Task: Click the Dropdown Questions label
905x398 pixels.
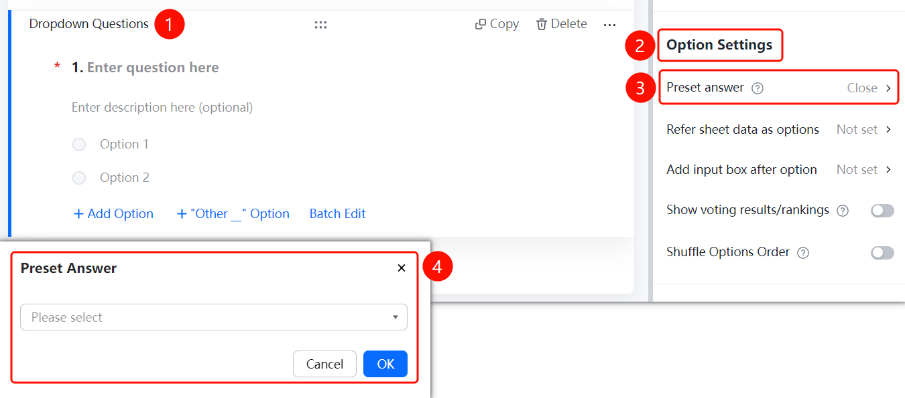Action: pyautogui.click(x=89, y=24)
